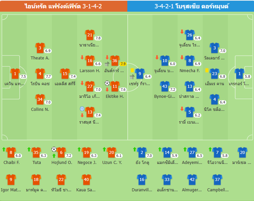The height and width of the screenshot is (201, 254).
Task: Click Ekitike's orange number 11 jersey
Action: click(x=115, y=86)
